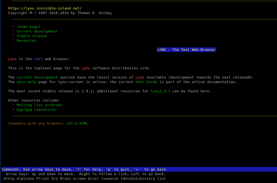Click /=search in the command bar
The height and width of the screenshot is (183, 277).
[x=110, y=179]
